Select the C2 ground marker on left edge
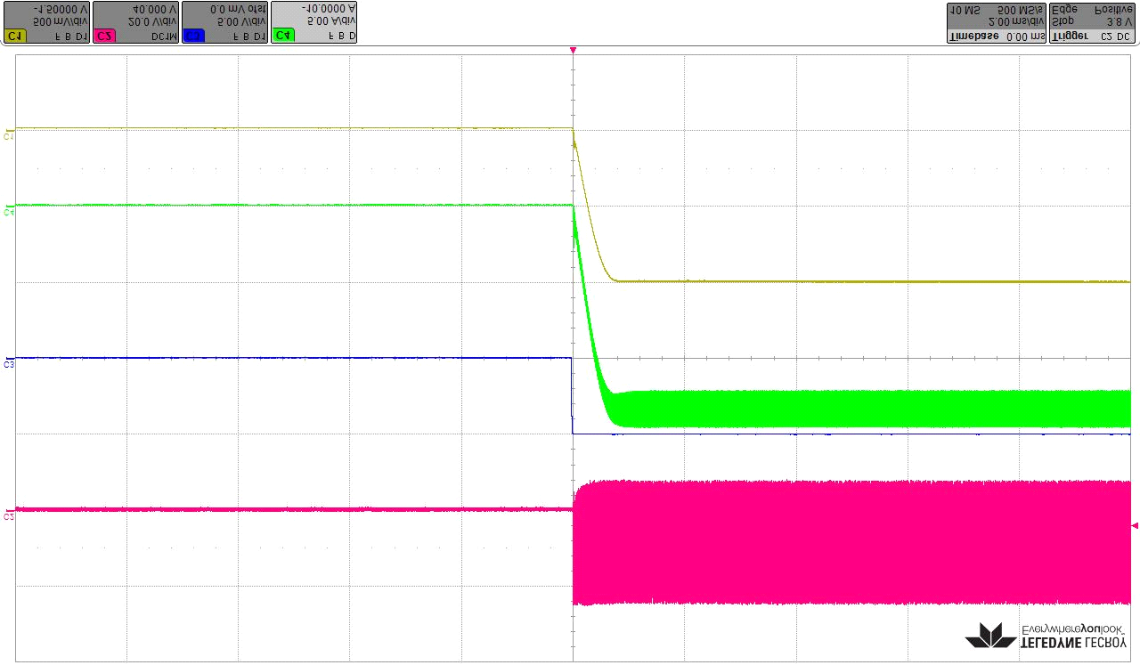The width and height of the screenshot is (1140, 665). point(9,515)
